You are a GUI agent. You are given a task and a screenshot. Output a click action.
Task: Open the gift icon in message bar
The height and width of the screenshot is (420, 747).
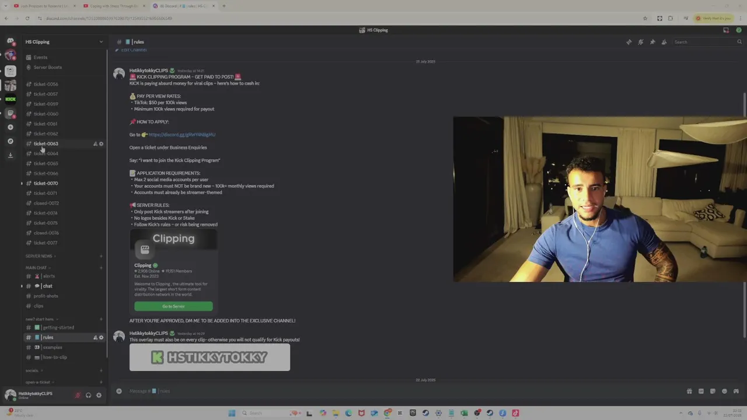689,391
